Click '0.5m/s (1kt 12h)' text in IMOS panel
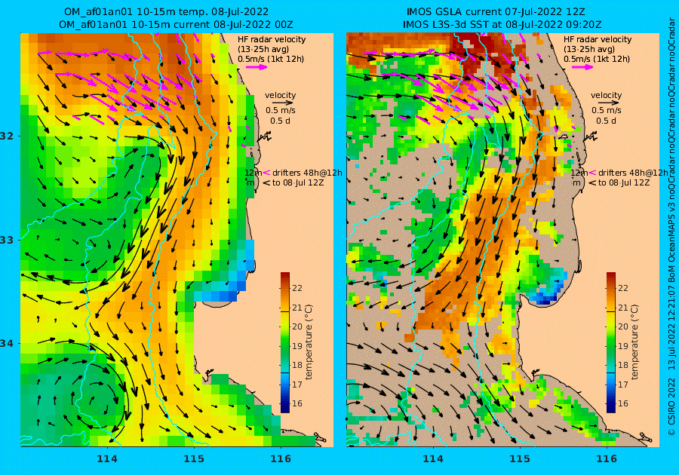This screenshot has width=679, height=475. tap(597, 59)
